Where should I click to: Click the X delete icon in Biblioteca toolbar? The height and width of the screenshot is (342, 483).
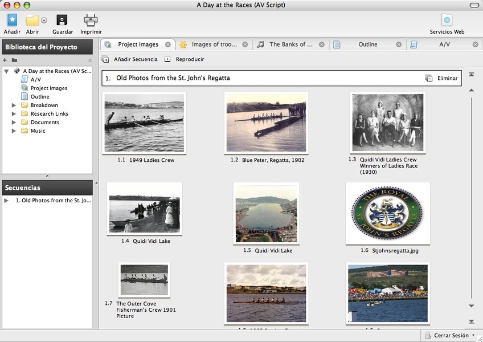[x=90, y=60]
